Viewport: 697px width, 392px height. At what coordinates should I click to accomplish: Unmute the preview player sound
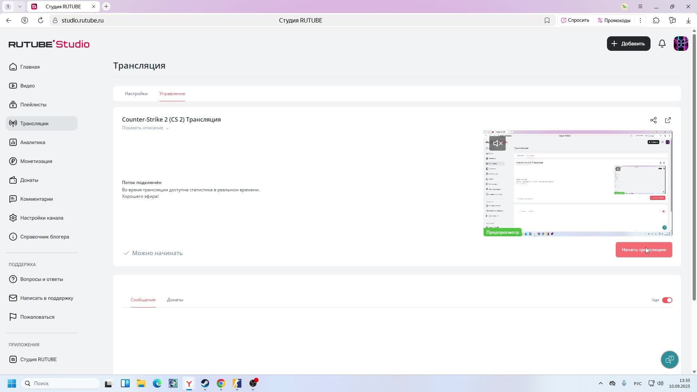coord(497,143)
